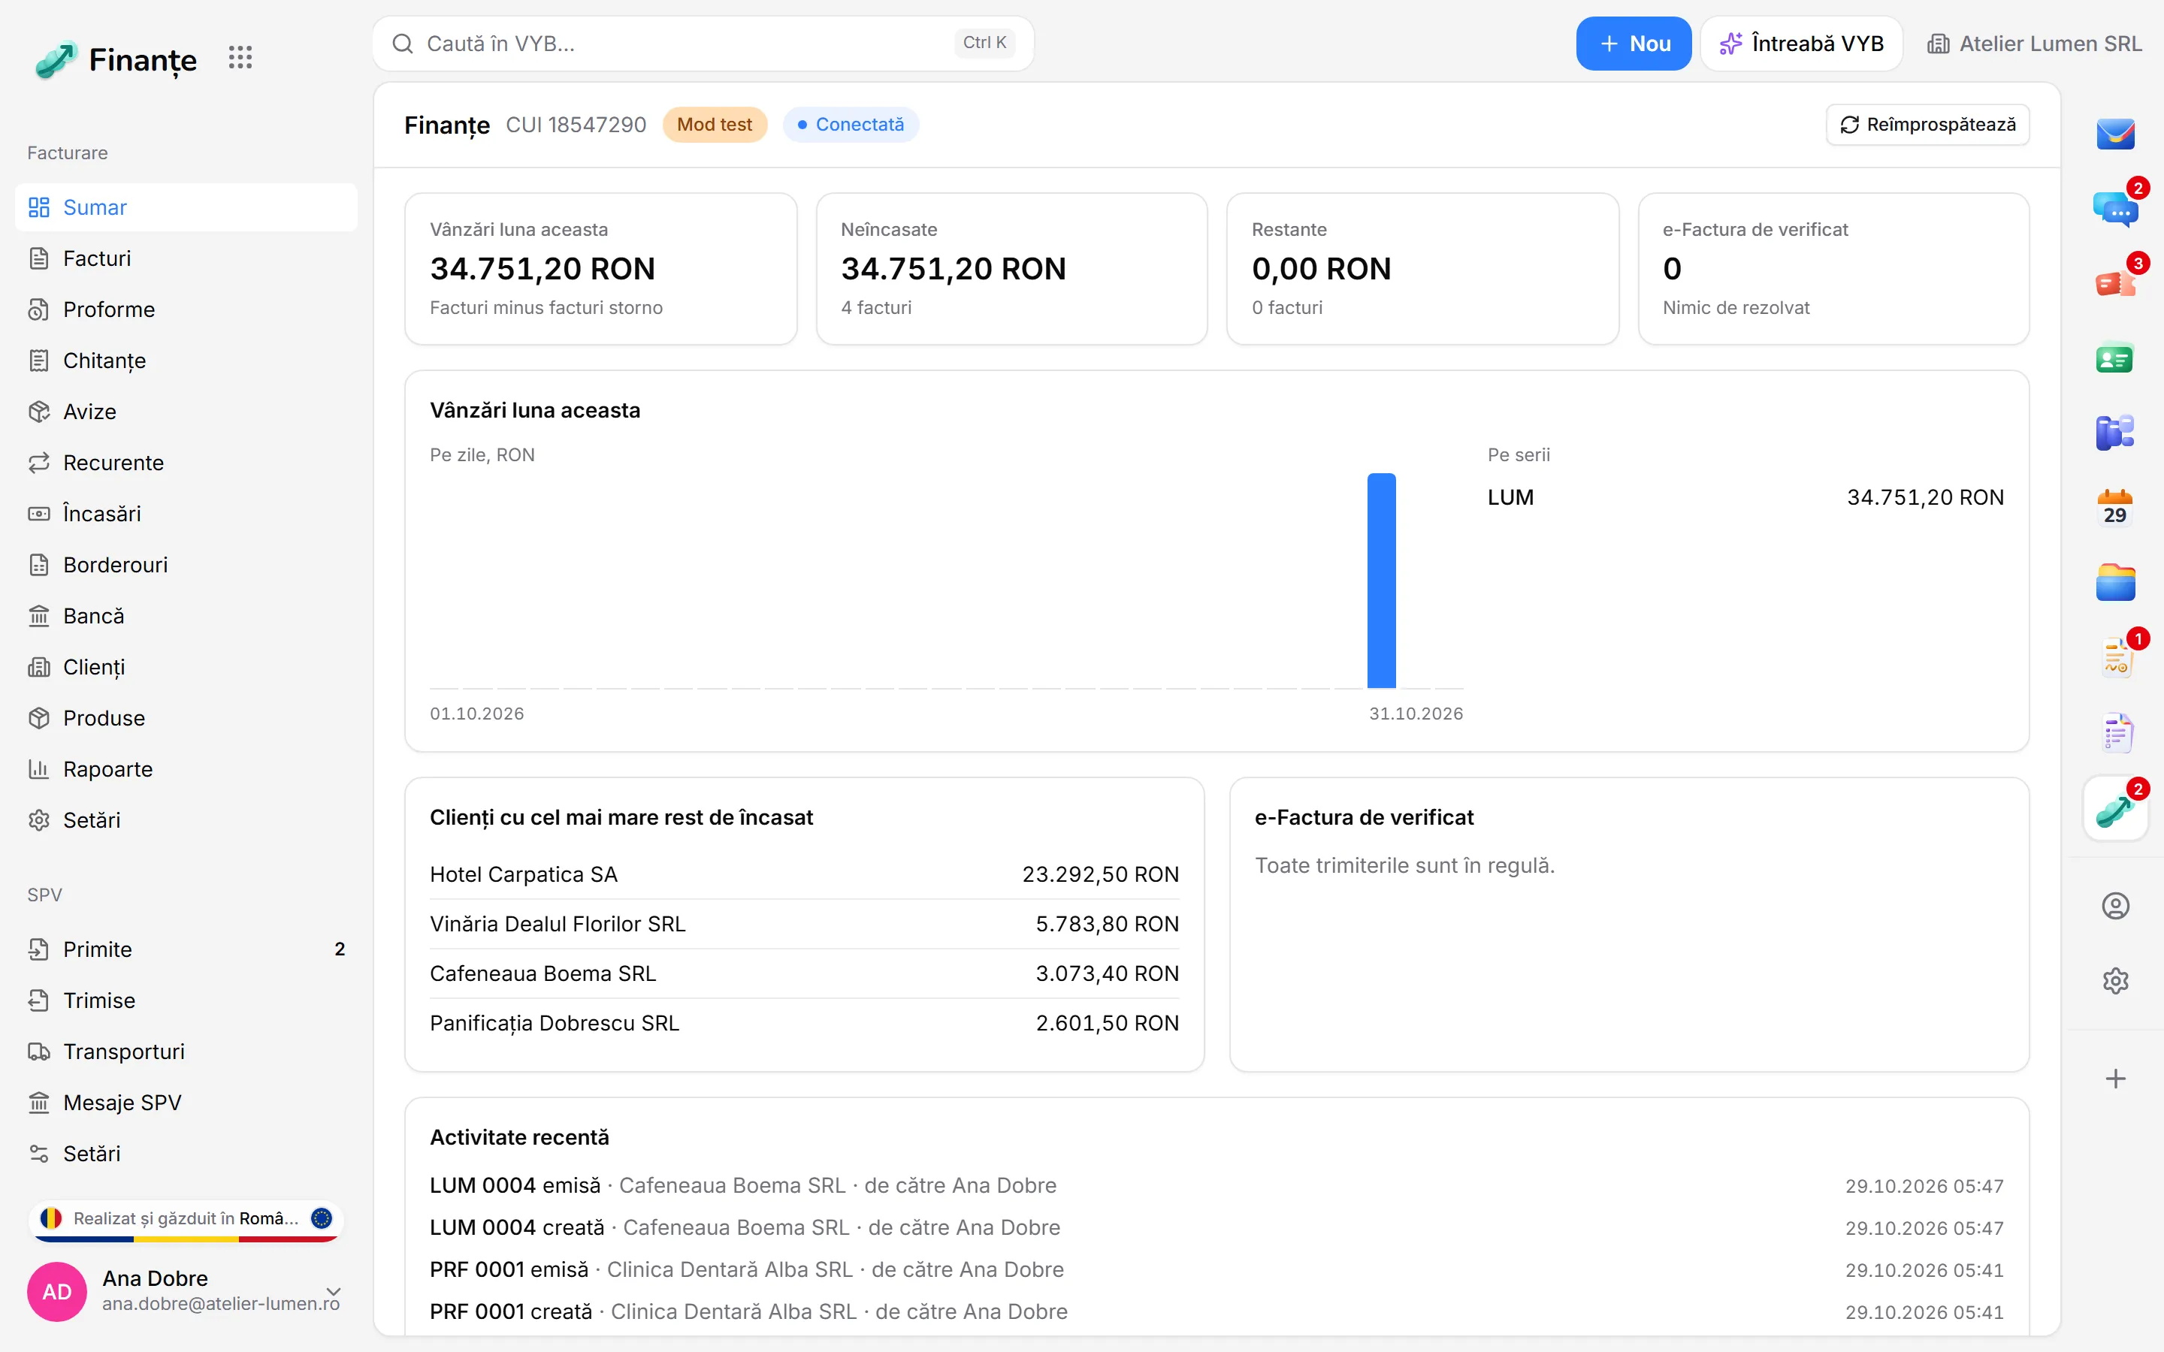Open the Mail app icon in right dock
Viewport: 2164px width, 1352px height.
point(2115,134)
